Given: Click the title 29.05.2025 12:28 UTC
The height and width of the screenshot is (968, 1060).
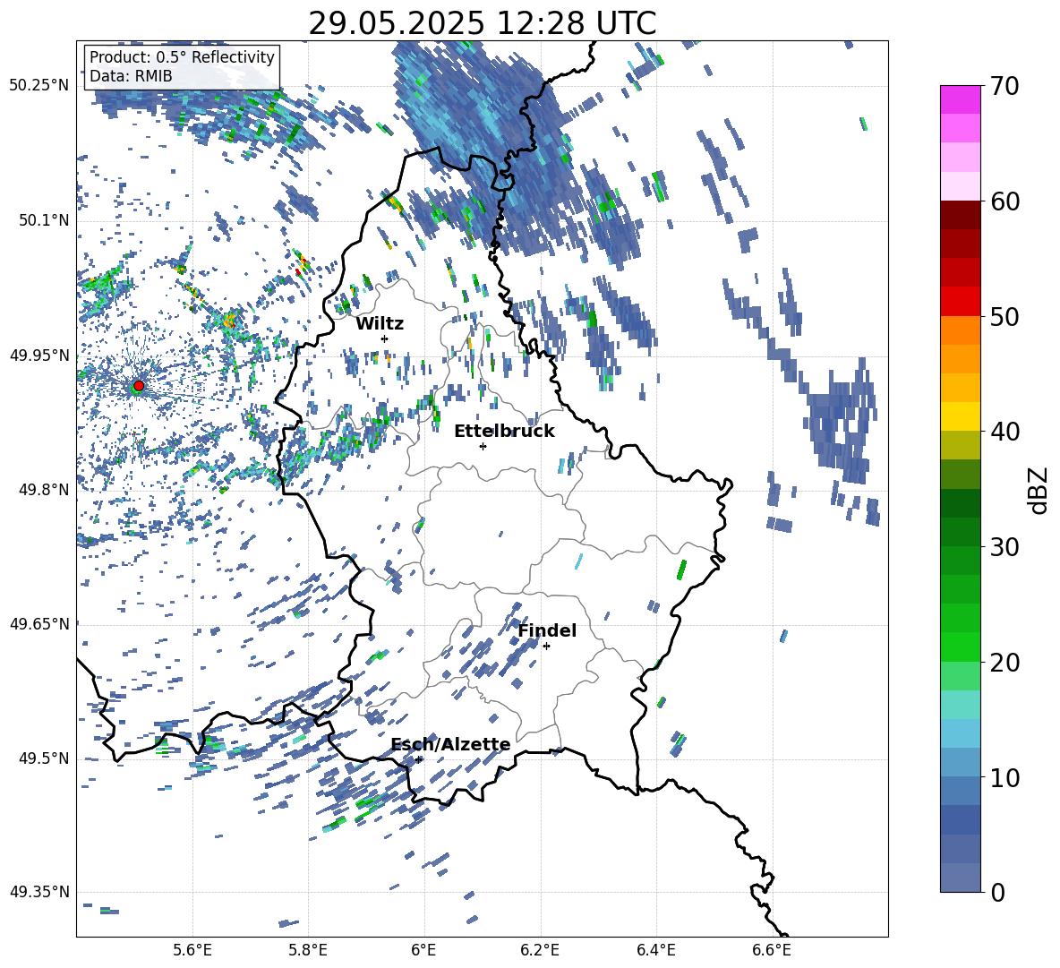Looking at the screenshot, I should pos(483,23).
